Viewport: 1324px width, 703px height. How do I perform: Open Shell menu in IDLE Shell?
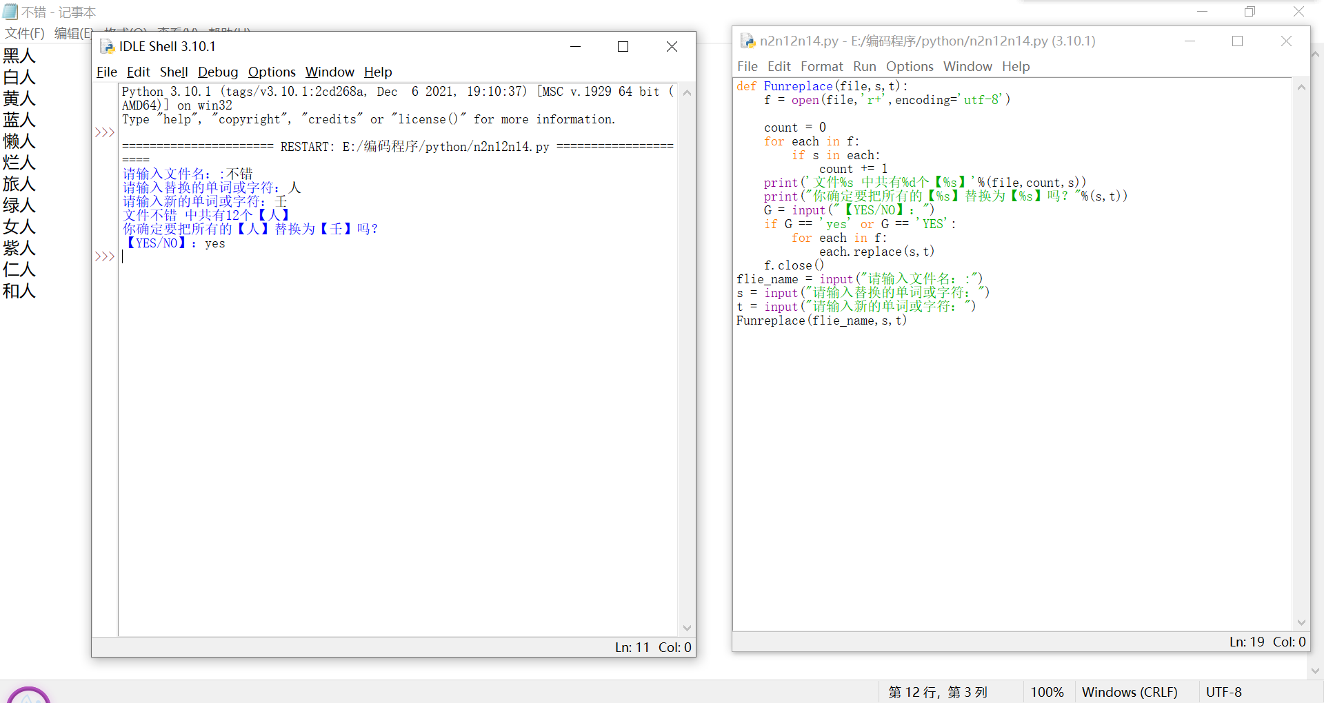174,72
